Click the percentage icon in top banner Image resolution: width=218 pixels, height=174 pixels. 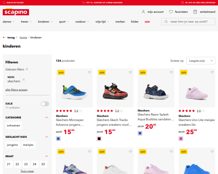point(183,3)
